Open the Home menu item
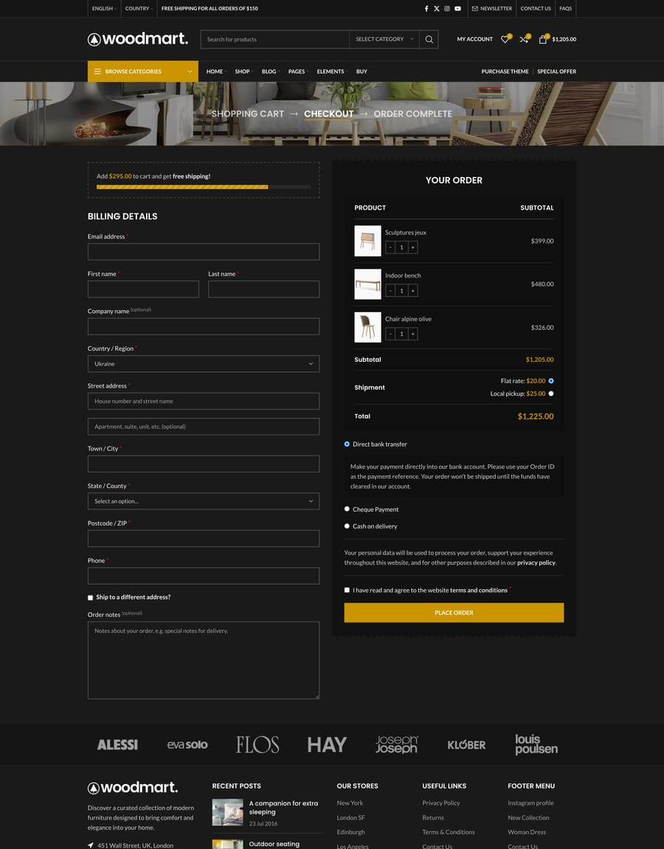The image size is (664, 849). point(216,72)
